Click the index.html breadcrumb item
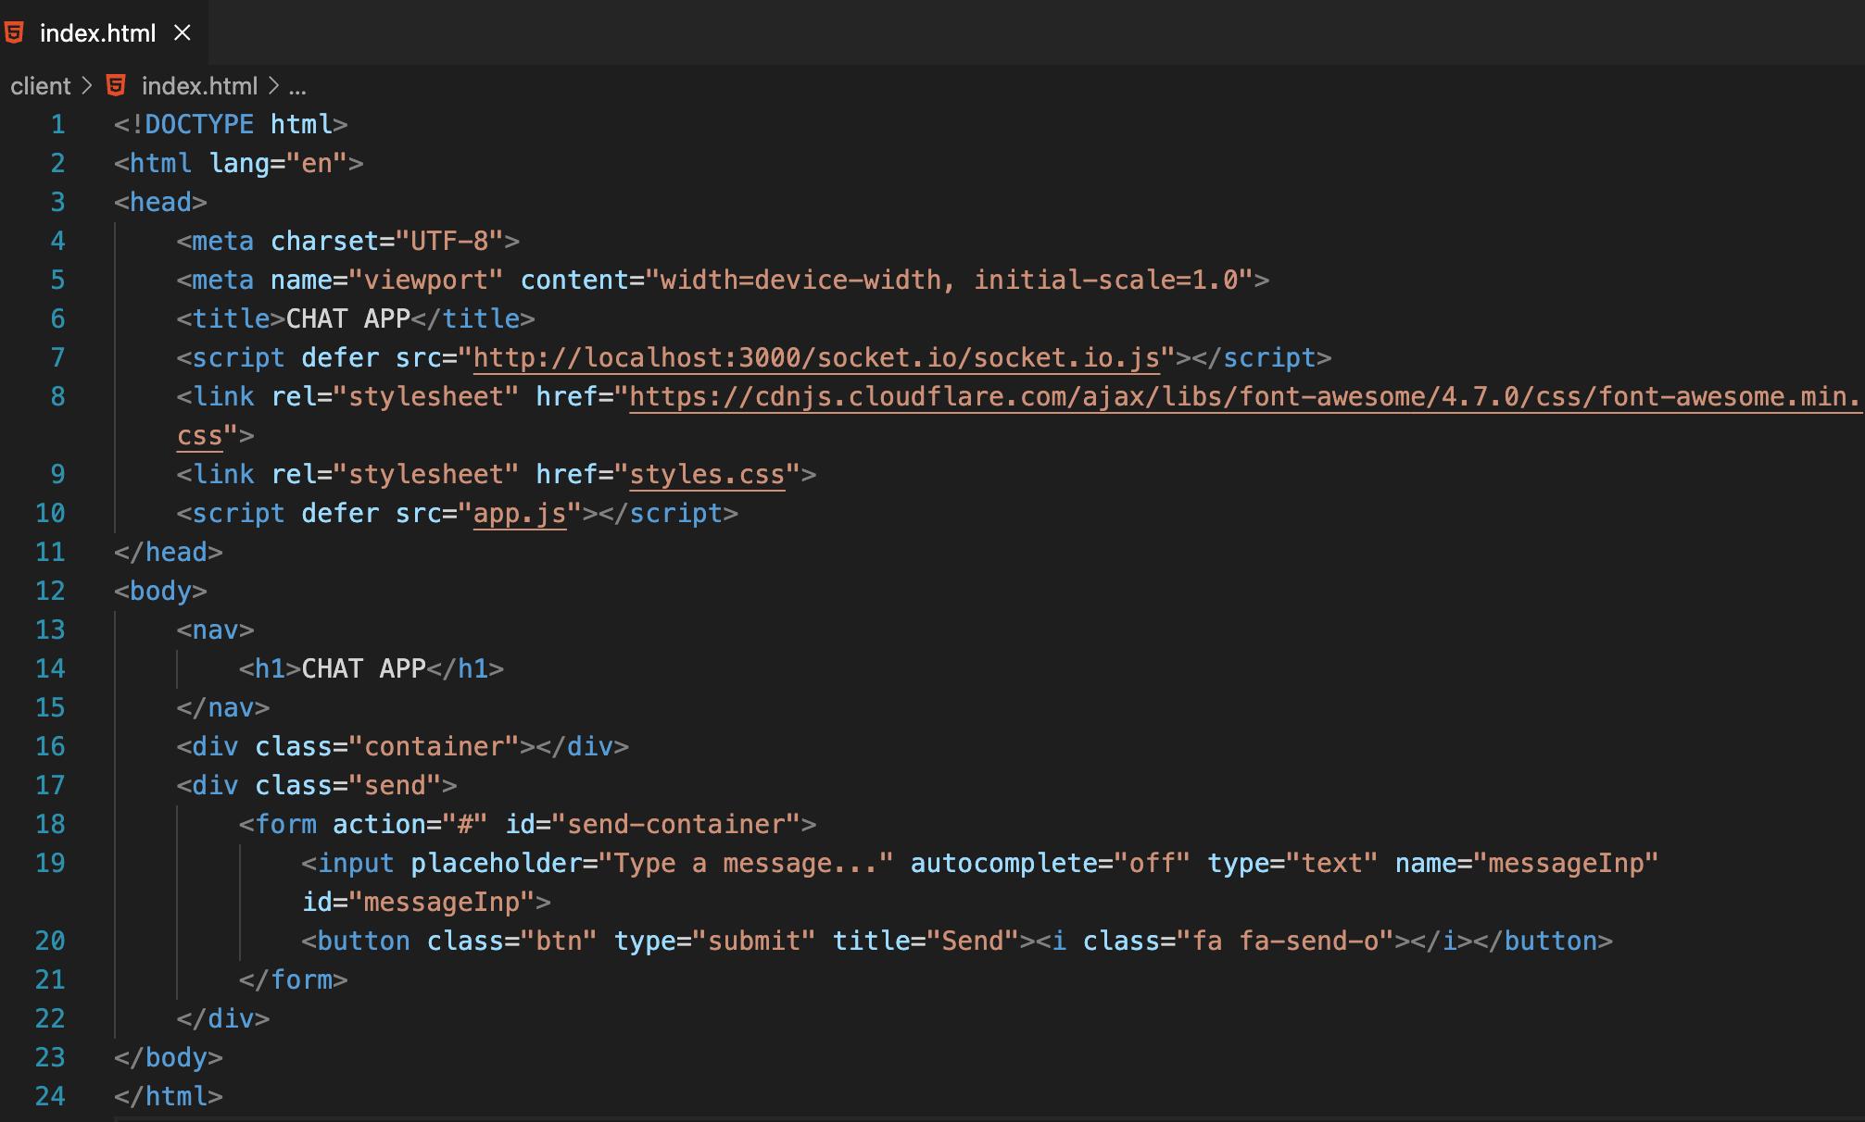 click(199, 86)
